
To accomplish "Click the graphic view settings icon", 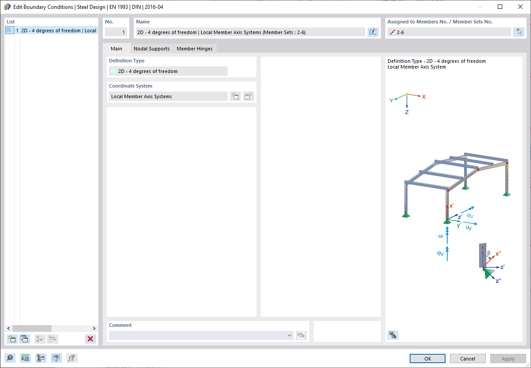I will tap(393, 335).
